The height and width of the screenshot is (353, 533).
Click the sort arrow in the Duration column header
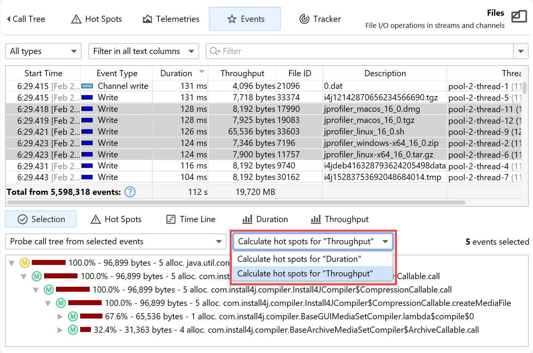202,72
